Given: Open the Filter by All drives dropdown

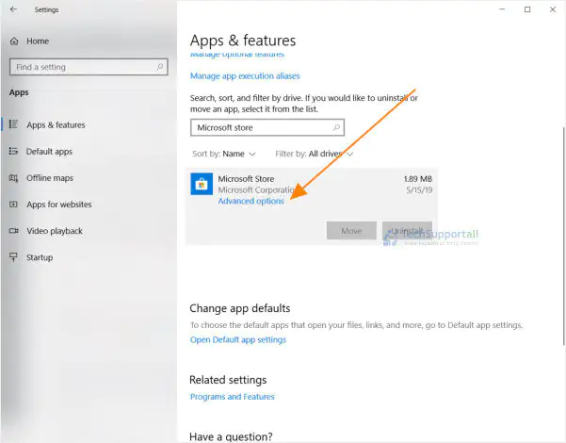Looking at the screenshot, I should (314, 154).
